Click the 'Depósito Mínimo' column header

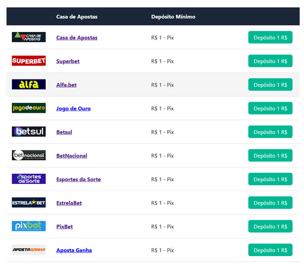tap(173, 16)
